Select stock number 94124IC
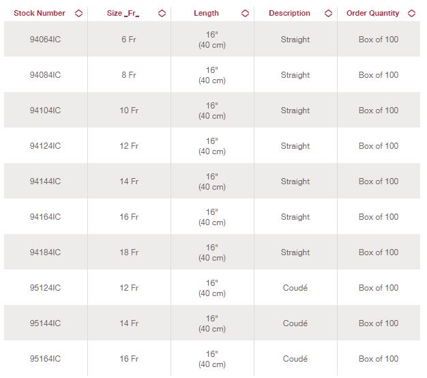The height and width of the screenshot is (378, 427). [x=45, y=146]
